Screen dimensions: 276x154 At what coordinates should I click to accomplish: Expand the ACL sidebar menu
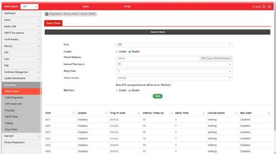(22, 52)
